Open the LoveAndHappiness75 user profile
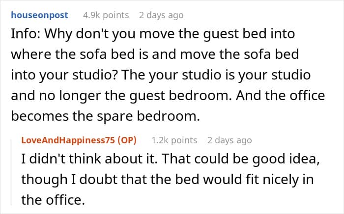 pyautogui.click(x=68, y=140)
